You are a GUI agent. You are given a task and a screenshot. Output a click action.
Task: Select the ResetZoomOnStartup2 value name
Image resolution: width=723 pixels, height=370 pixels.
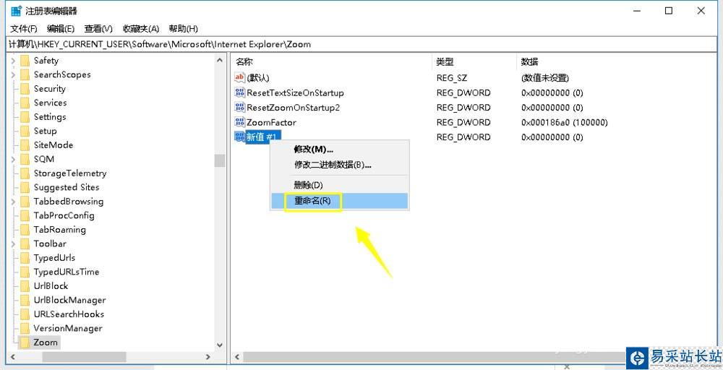click(294, 108)
